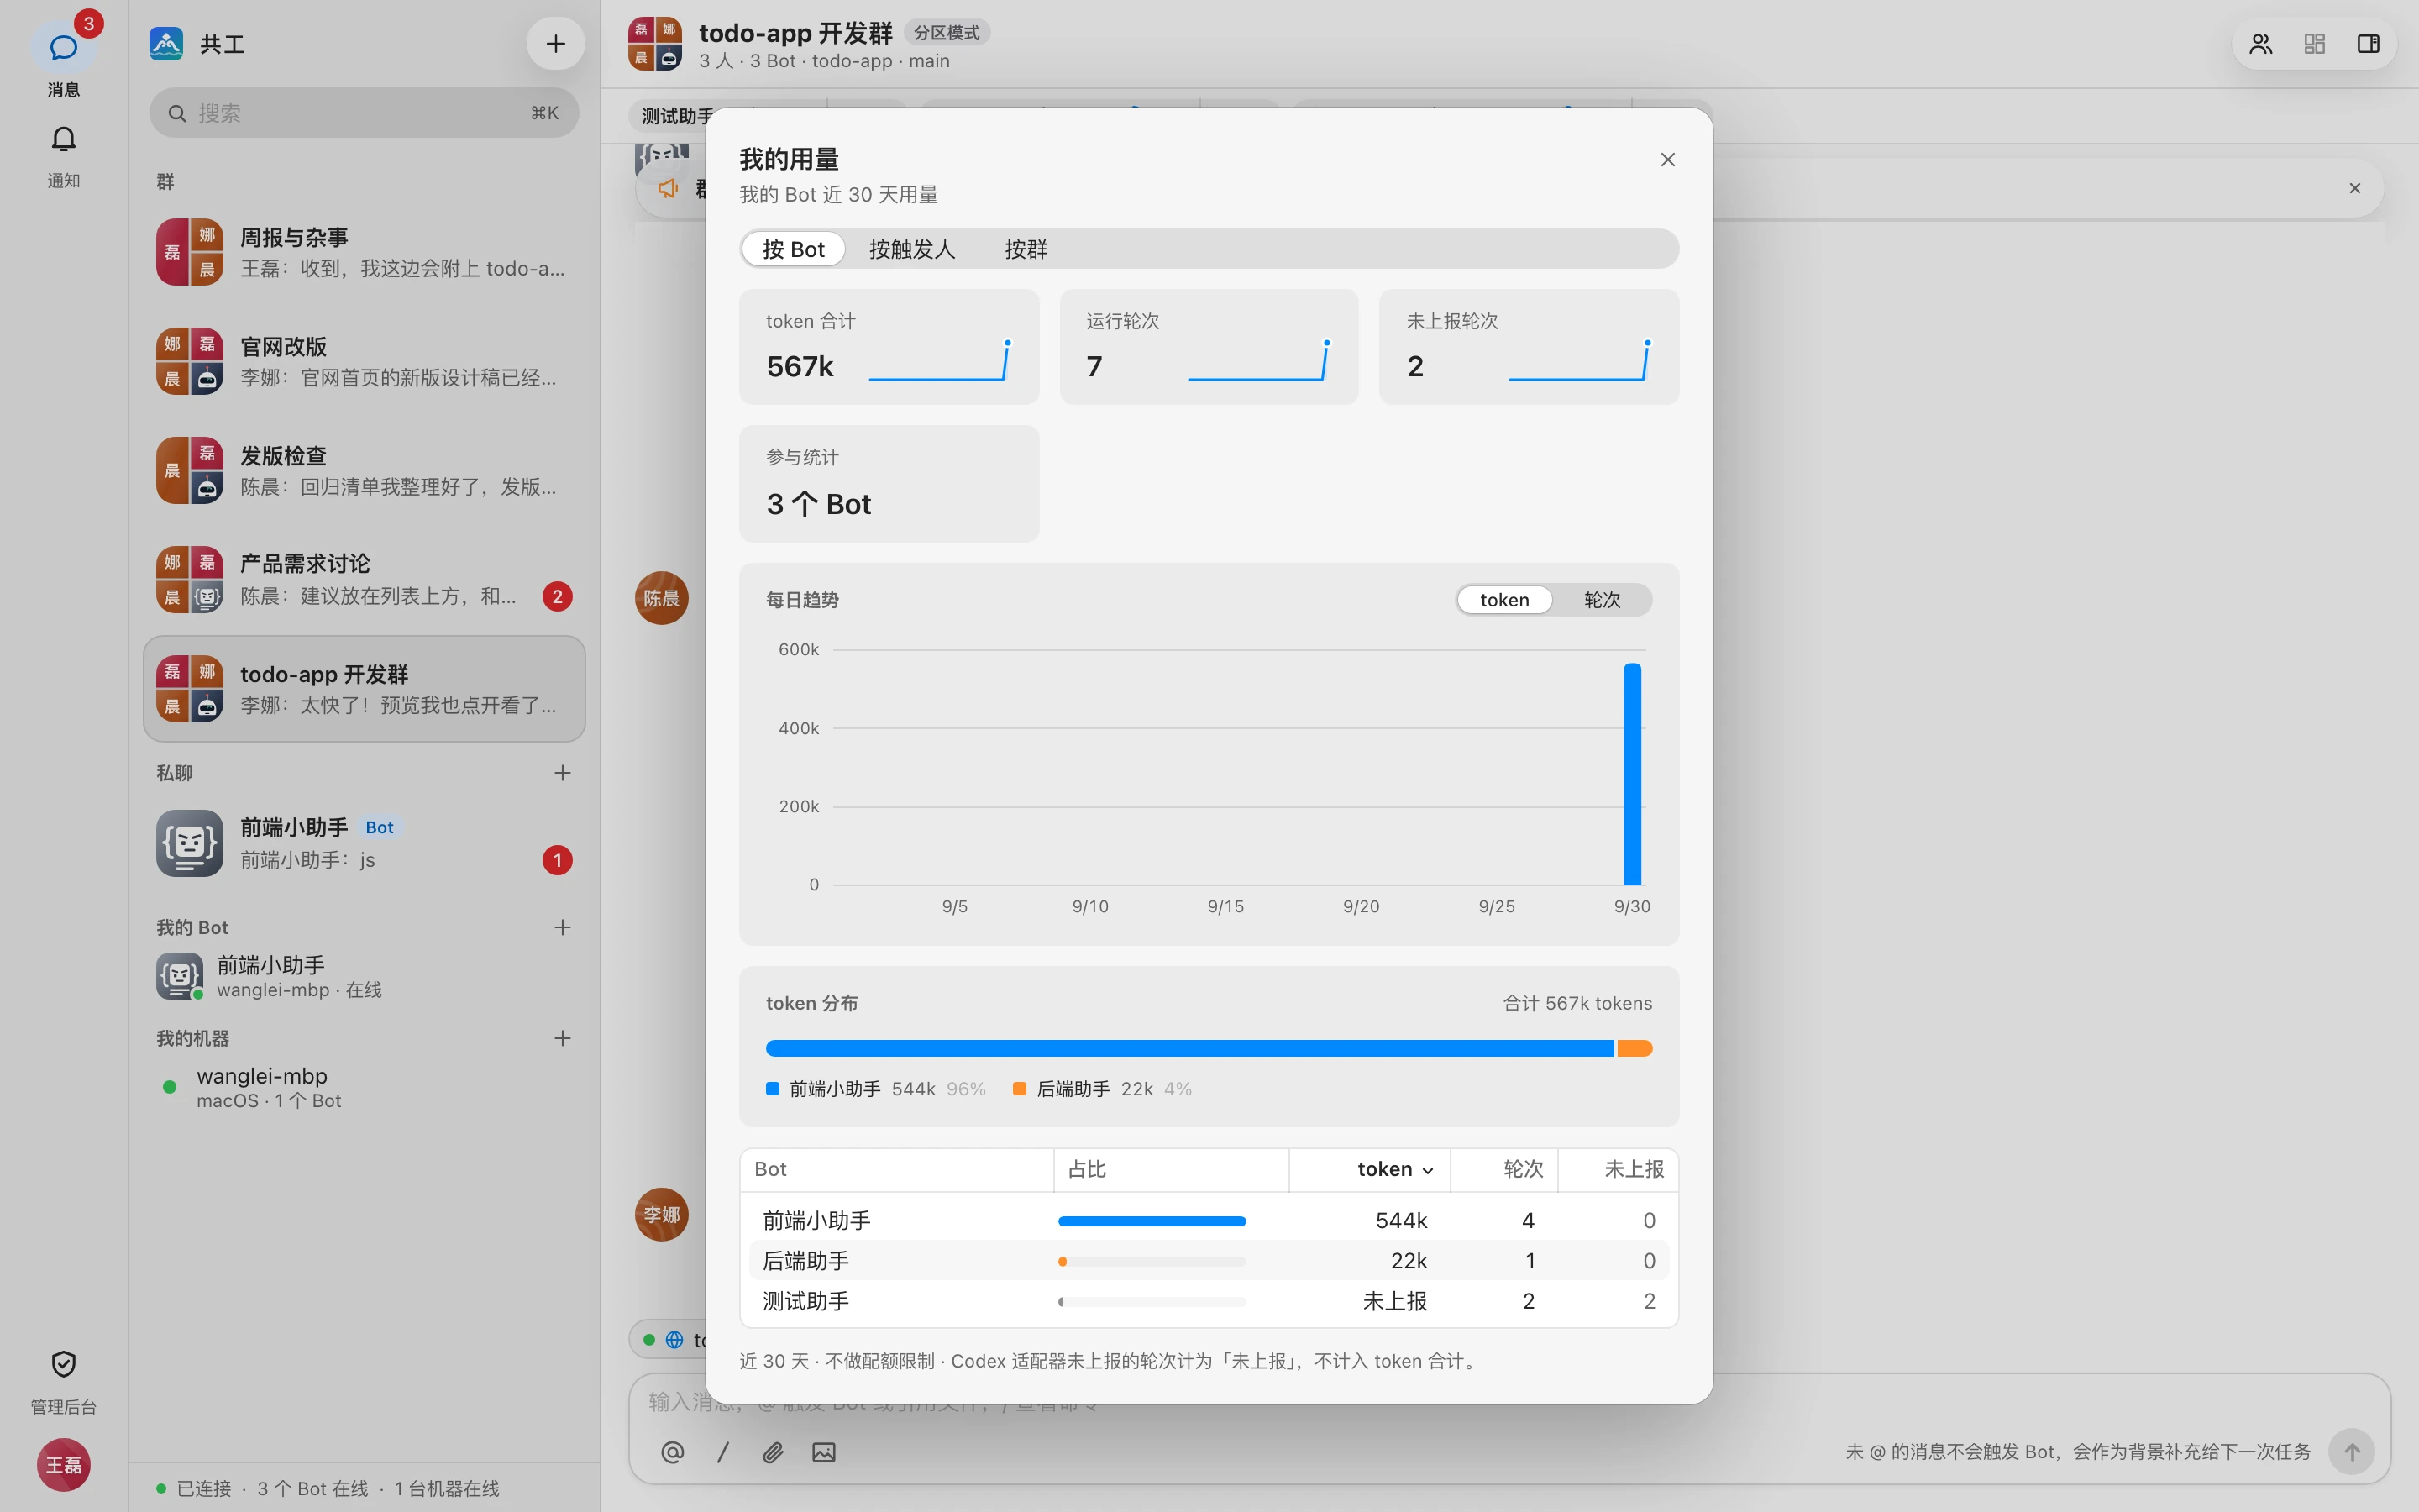Click the 占比 column header
This screenshot has width=2419, height=1512.
1171,1169
